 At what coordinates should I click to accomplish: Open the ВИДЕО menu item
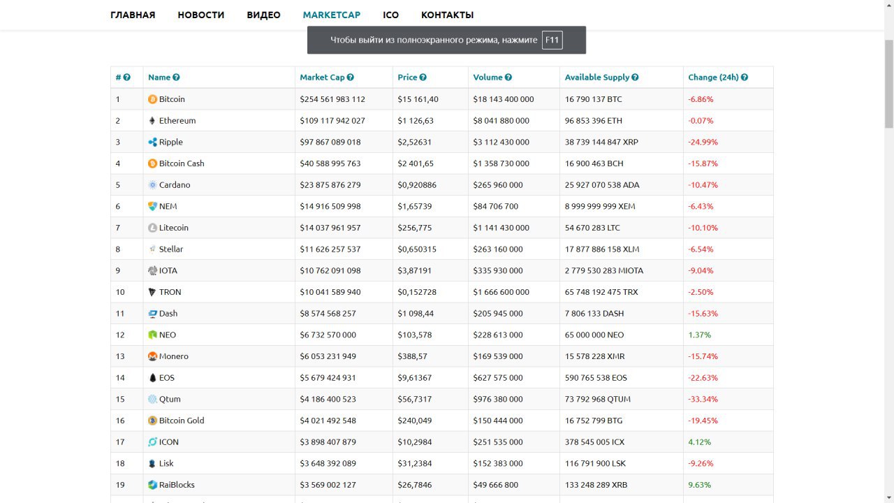[263, 15]
